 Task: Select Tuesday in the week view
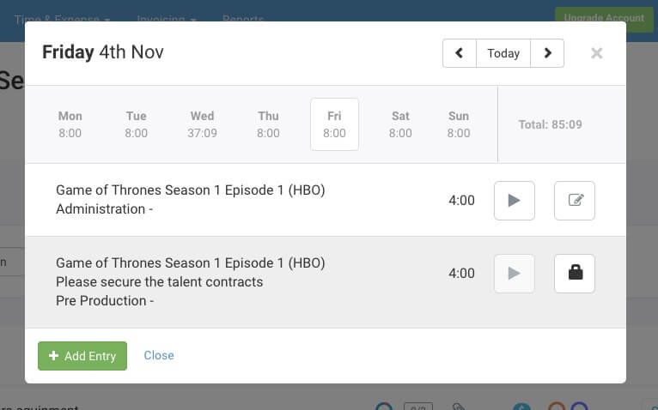click(136, 124)
